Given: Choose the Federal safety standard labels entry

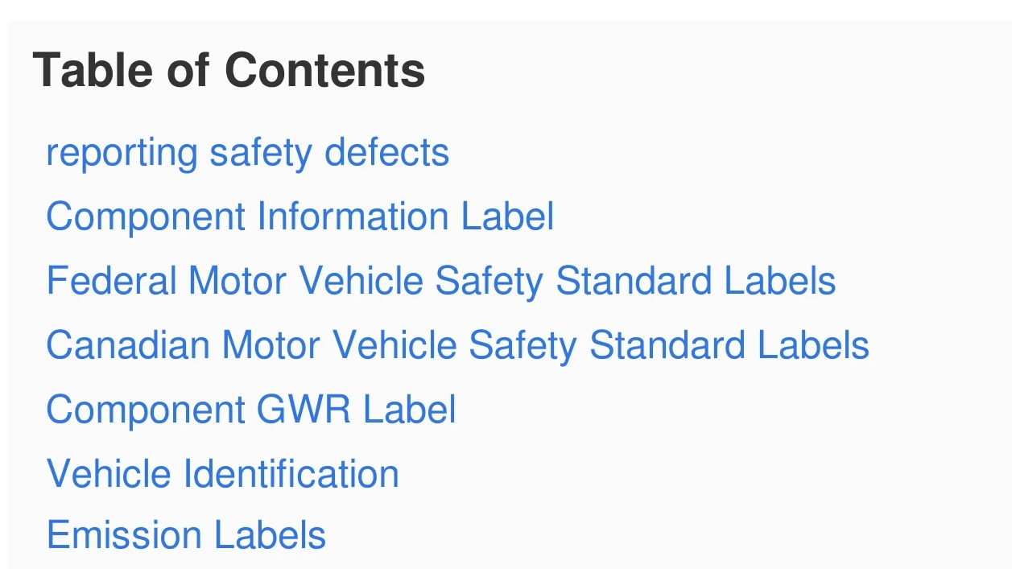Looking at the screenshot, I should pyautogui.click(x=441, y=281).
